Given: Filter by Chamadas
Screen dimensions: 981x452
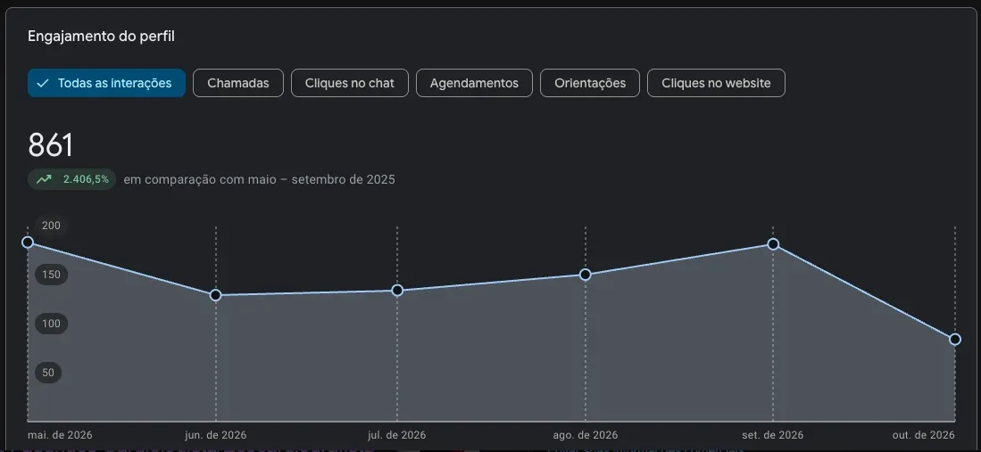Looking at the screenshot, I should (237, 83).
